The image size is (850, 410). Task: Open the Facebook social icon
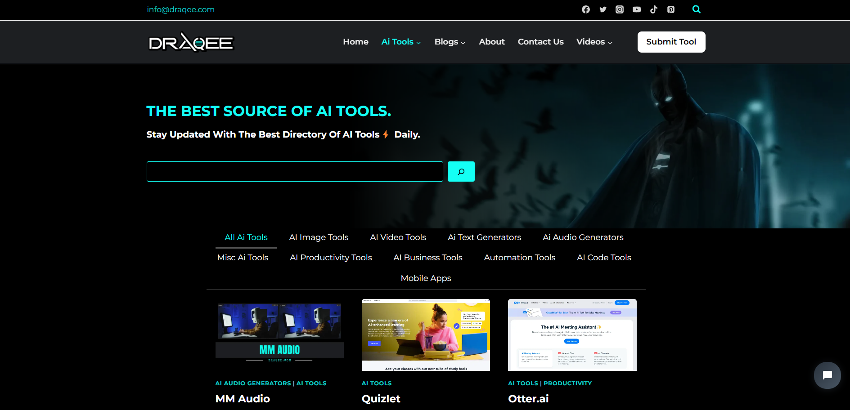pyautogui.click(x=585, y=9)
